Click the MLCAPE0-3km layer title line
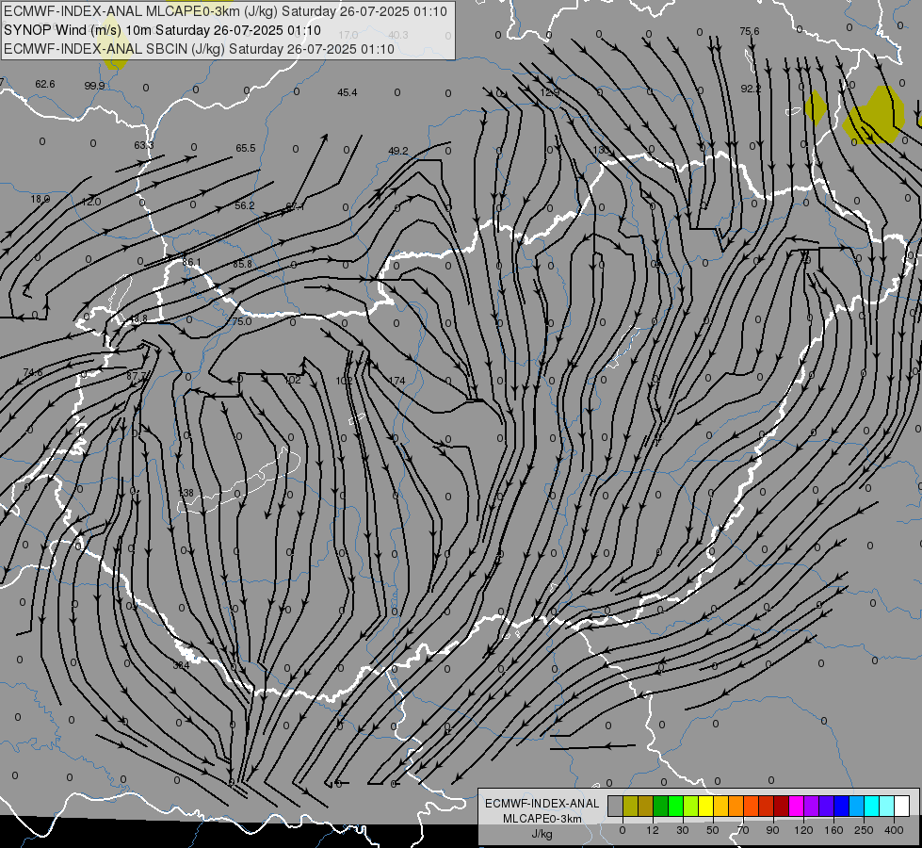 pos(225,11)
